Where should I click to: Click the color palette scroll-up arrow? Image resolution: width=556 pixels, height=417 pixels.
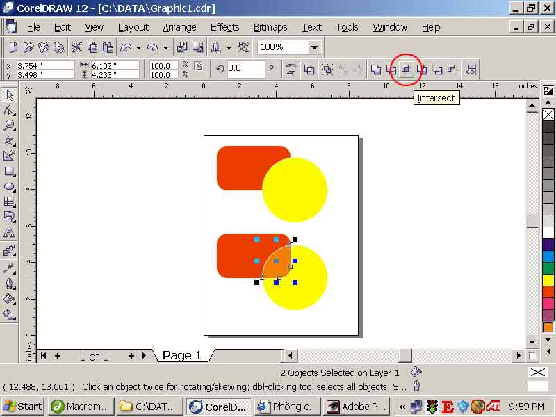coord(548,103)
